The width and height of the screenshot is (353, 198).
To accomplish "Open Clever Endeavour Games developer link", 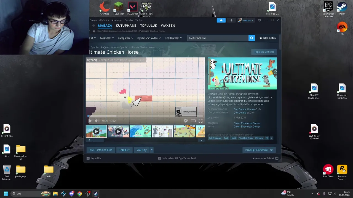I will [x=247, y=123].
